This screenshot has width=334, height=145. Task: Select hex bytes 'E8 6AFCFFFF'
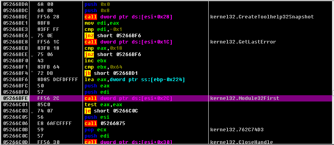pyautogui.click(x=54, y=123)
